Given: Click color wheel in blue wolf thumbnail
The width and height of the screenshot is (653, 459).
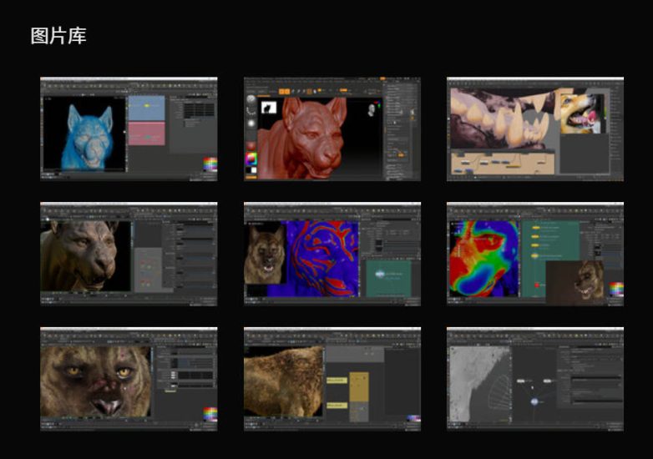Looking at the screenshot, I should coord(210,164).
